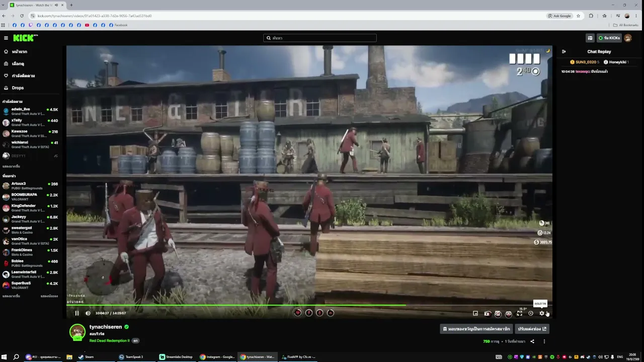Open BOOMBURAPA recommended channel
644x362 pixels.
tap(30, 197)
